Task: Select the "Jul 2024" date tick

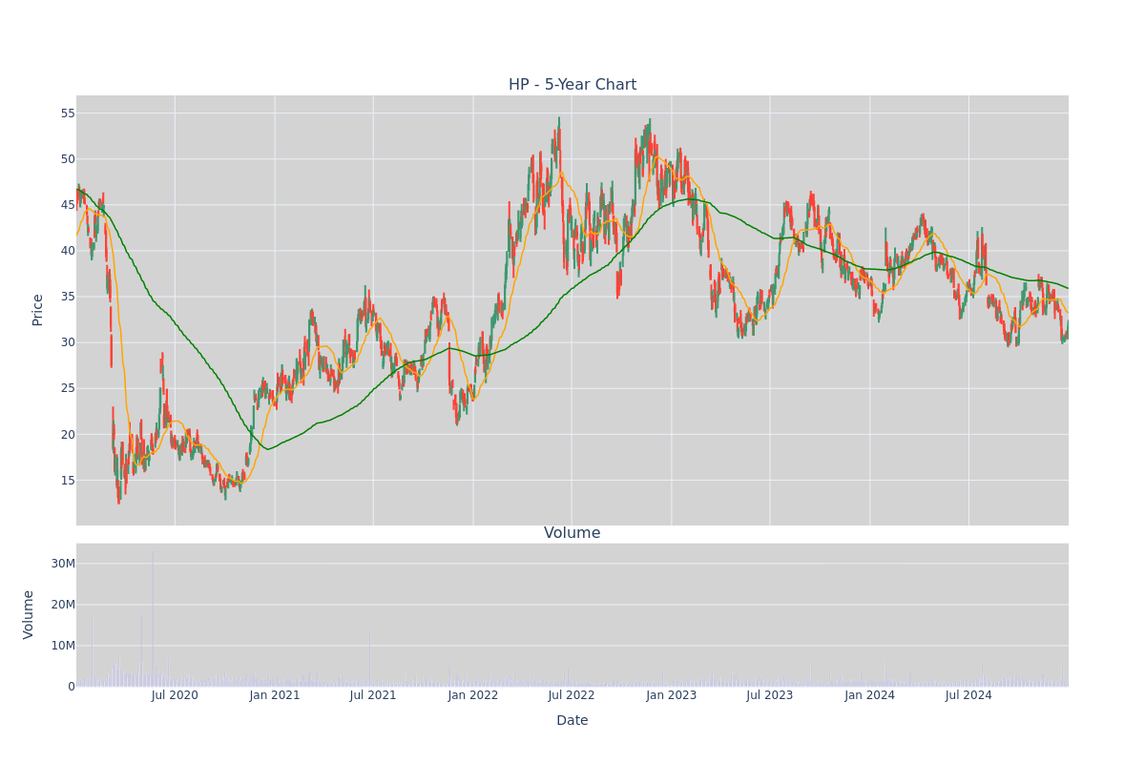Action: 968,695
